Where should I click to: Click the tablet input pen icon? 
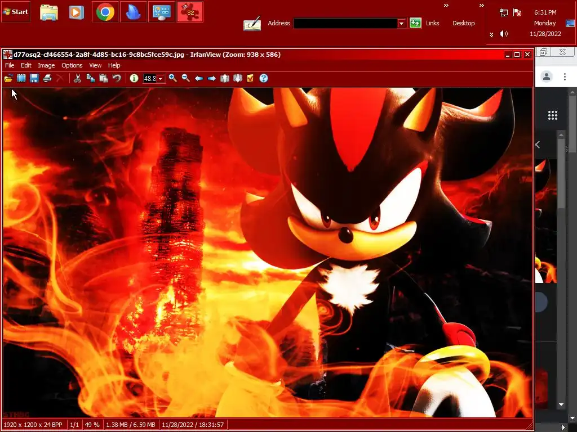tap(252, 23)
